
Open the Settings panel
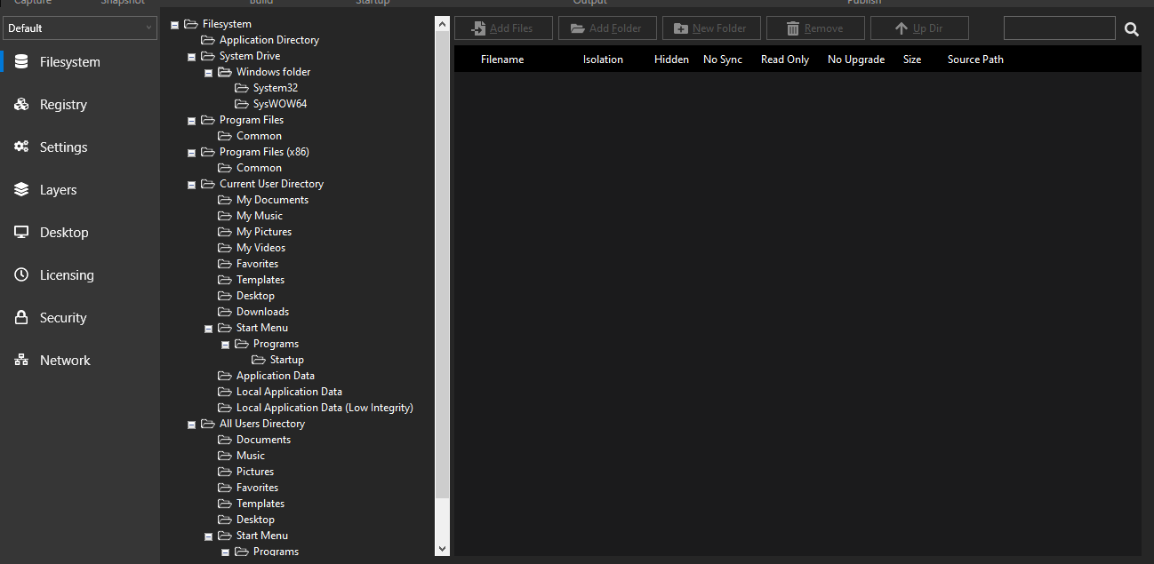(x=62, y=147)
